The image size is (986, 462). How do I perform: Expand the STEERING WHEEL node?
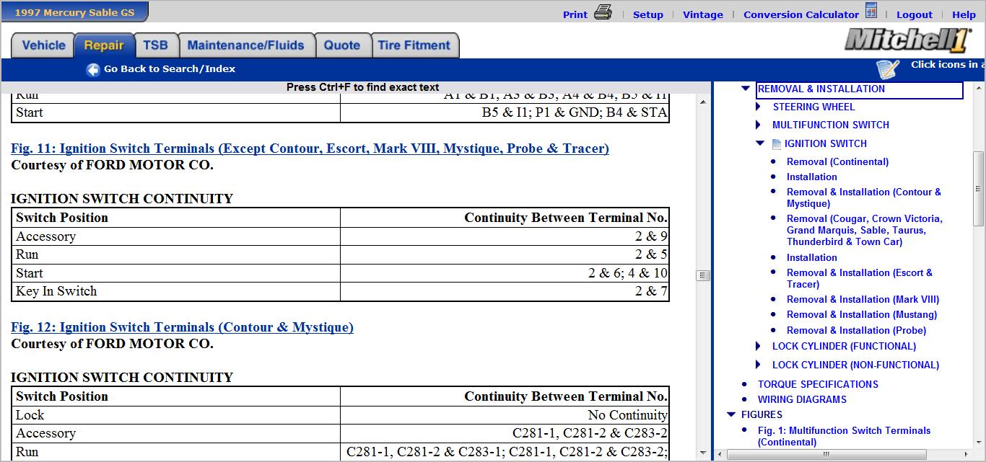[759, 107]
